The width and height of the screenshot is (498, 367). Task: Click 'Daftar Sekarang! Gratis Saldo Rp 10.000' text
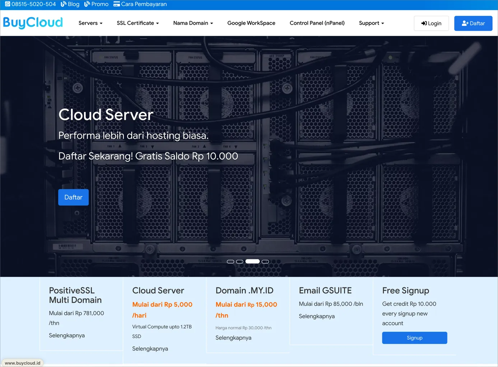click(x=148, y=156)
